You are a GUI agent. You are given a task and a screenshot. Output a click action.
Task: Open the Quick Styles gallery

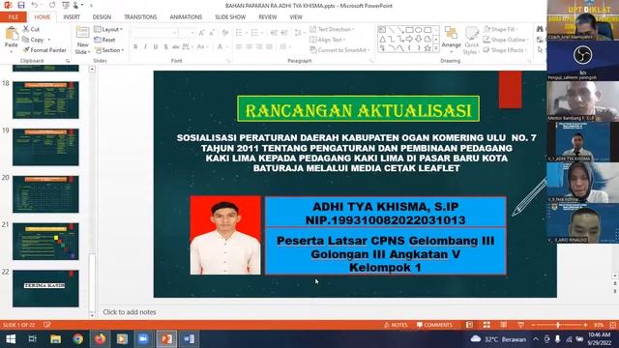point(471,41)
